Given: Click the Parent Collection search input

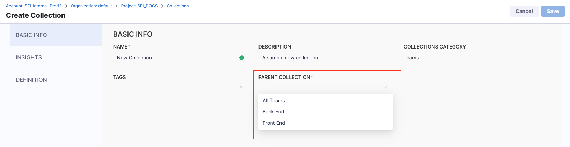Looking at the screenshot, I should [321, 87].
